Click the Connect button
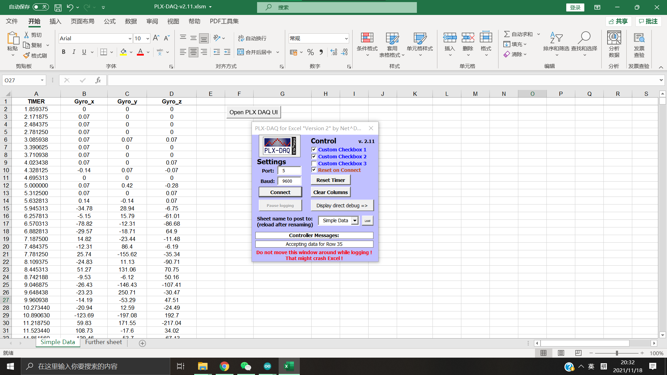Viewport: 667px width, 375px height. (x=280, y=192)
